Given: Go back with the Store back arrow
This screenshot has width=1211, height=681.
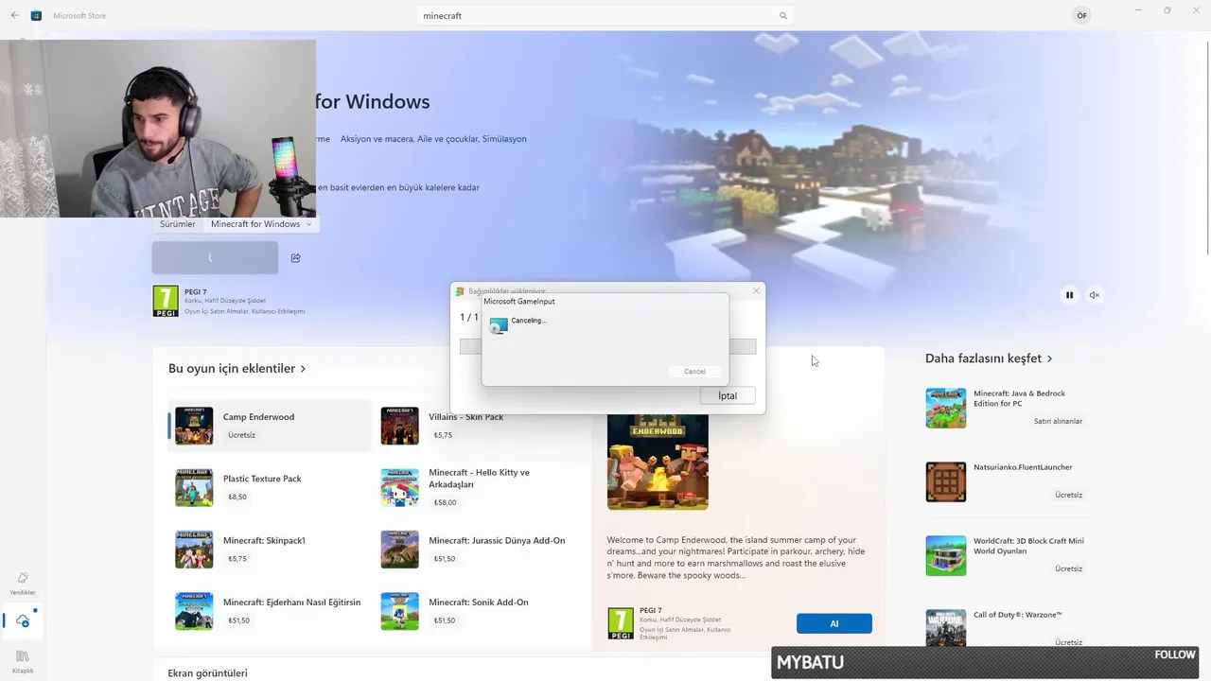Looking at the screenshot, I should click(14, 15).
